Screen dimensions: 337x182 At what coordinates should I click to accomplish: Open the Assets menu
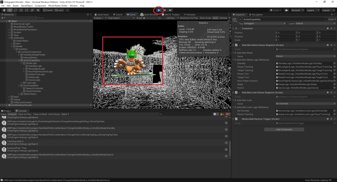tap(16, 6)
